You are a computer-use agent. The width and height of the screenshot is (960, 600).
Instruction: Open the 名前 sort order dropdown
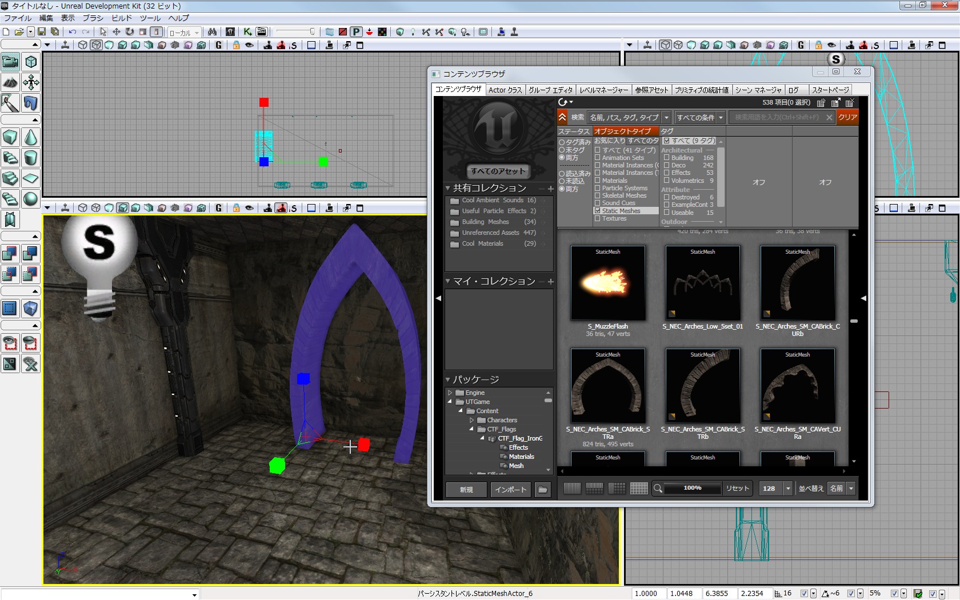[x=851, y=489]
